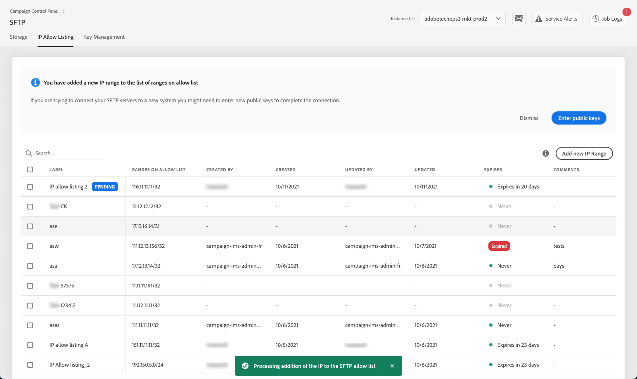637x379 pixels.
Task: Click the red Expired badge
Action: pyautogui.click(x=499, y=246)
